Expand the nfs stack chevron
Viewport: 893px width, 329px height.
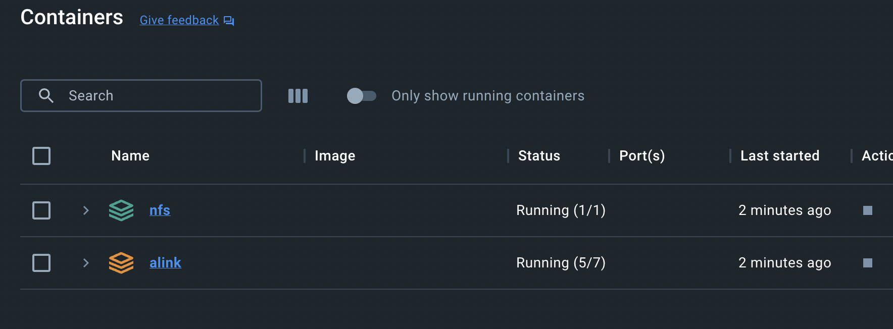[86, 210]
